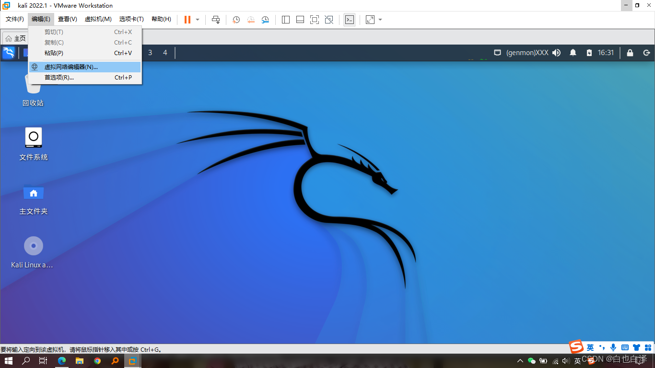Select the 回收站 trash desktop icon
This screenshot has height=368, width=655.
tap(33, 90)
